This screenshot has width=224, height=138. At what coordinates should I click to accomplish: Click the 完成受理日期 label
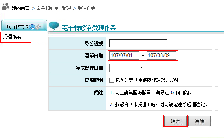click(x=90, y=68)
